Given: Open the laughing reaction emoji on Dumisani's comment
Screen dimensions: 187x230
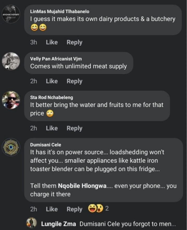Looking at the screenshot, I should (92, 208).
